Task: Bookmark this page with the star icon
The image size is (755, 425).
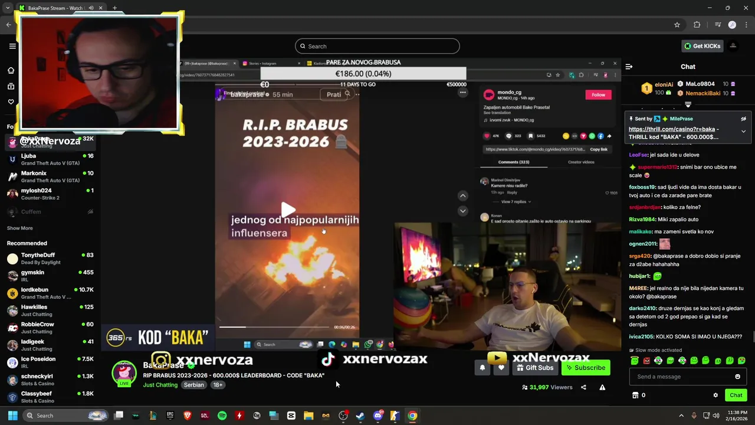Action: coord(677,25)
